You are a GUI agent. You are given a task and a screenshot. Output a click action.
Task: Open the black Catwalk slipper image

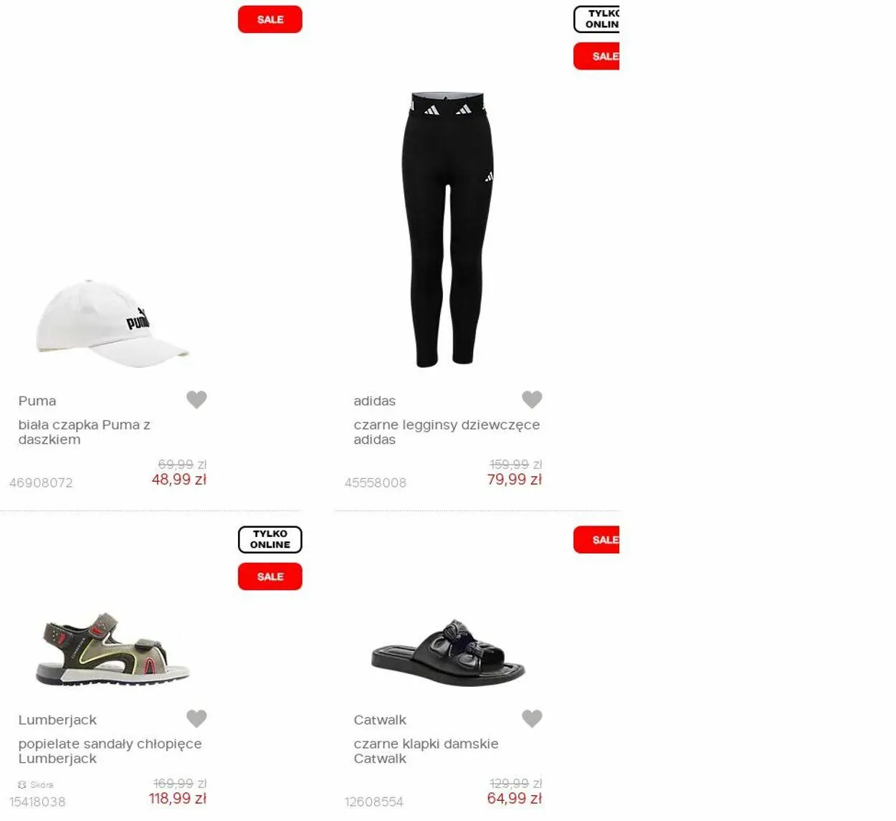[448, 653]
